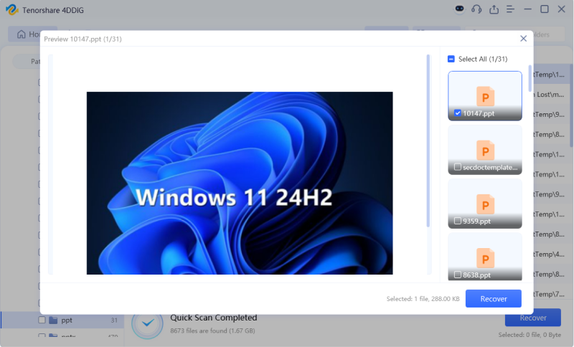Toggle the Select All checkbox
The image size is (574, 347).
451,60
